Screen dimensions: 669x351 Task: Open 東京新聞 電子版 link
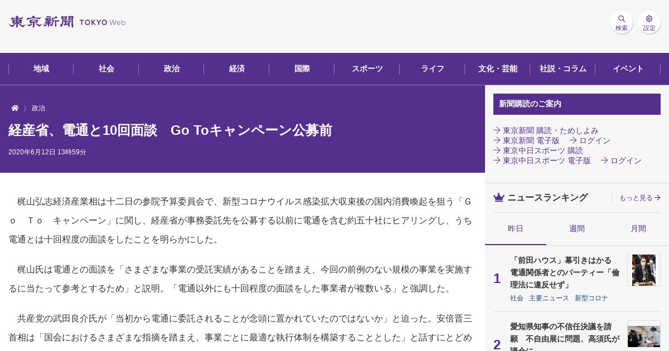(x=526, y=140)
